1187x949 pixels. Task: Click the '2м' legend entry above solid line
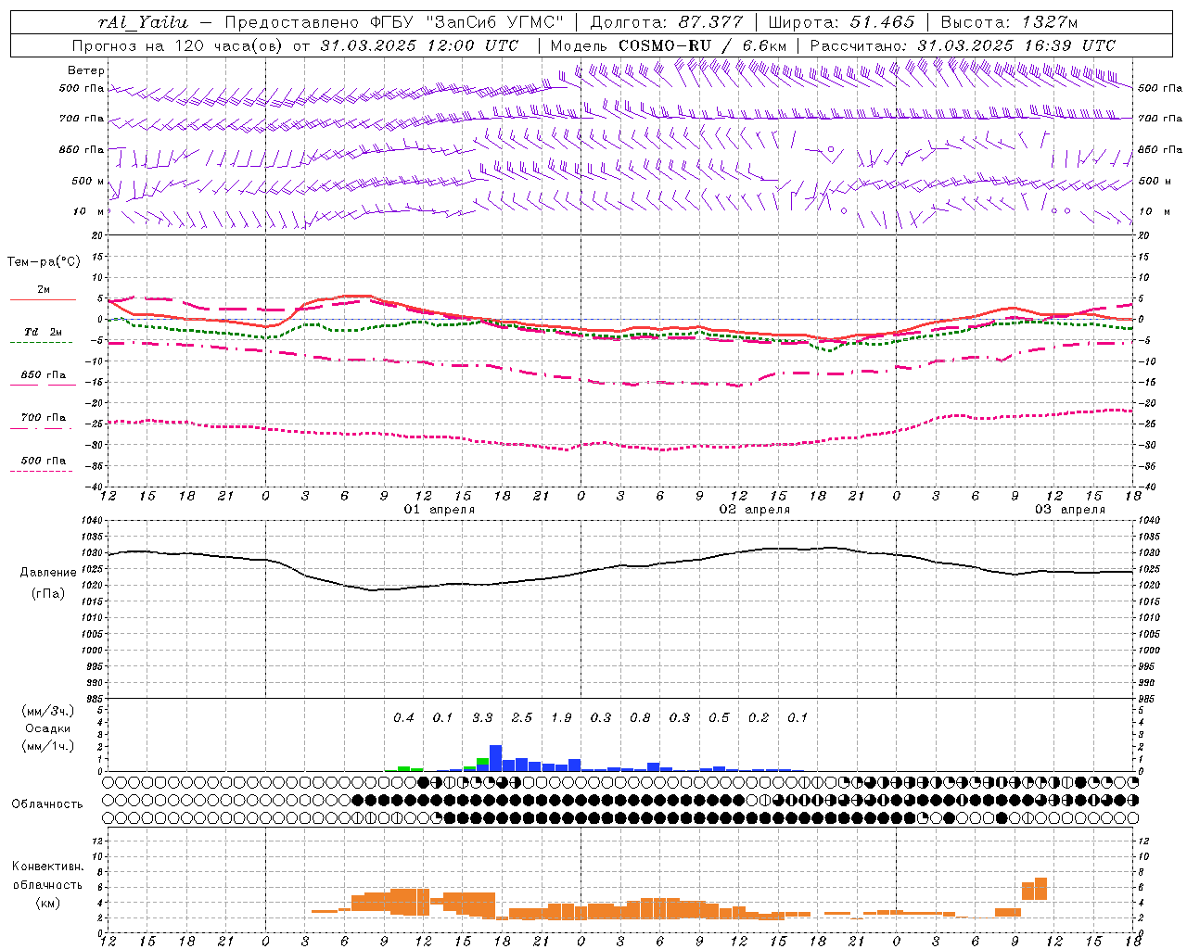click(x=44, y=290)
